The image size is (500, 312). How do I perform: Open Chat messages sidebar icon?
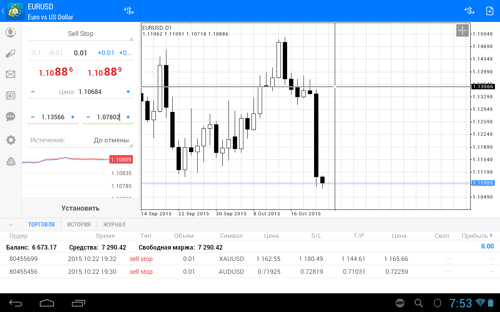point(11,116)
